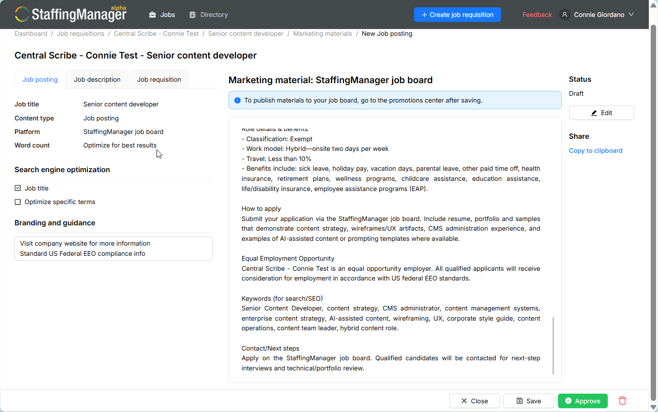
Task: Open the Feedback link
Action: [x=537, y=15]
